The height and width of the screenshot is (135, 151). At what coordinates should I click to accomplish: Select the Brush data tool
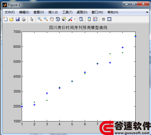(x=70, y=19)
